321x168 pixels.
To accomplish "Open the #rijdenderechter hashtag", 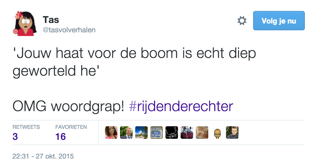I will click(x=181, y=107).
